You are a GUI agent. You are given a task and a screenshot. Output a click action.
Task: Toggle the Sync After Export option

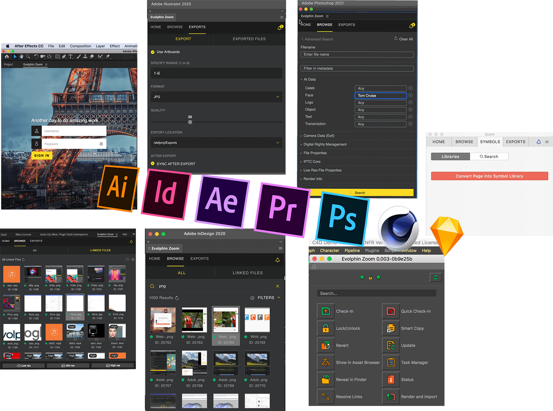(153, 164)
